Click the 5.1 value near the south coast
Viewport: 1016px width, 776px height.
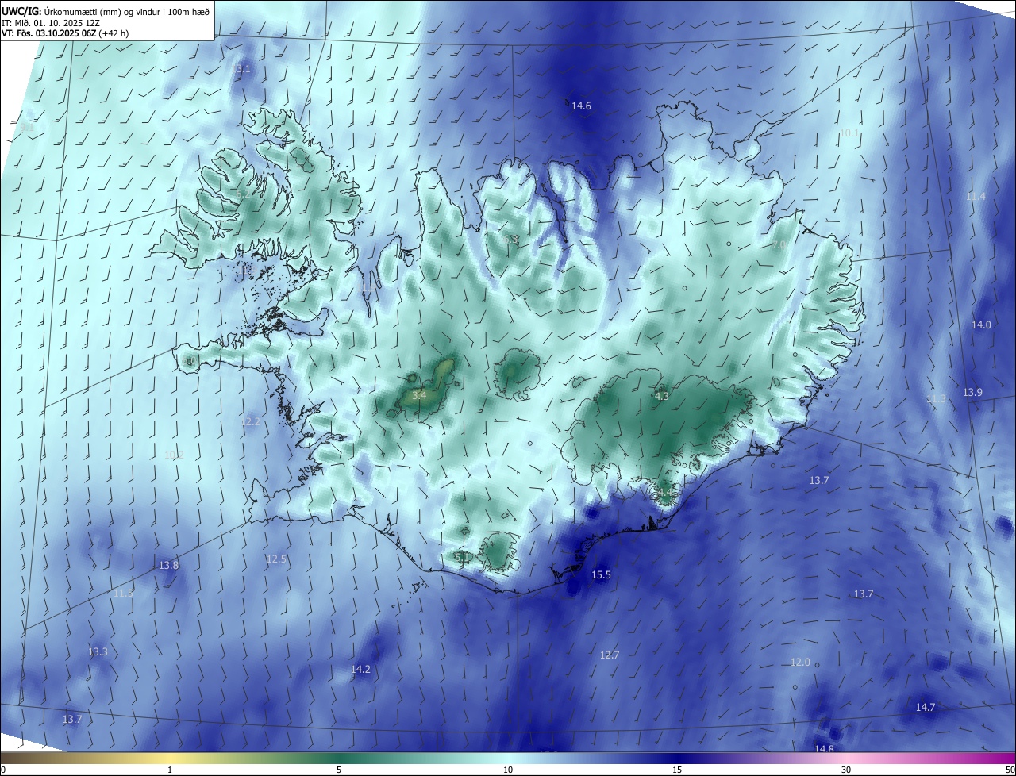[462, 558]
